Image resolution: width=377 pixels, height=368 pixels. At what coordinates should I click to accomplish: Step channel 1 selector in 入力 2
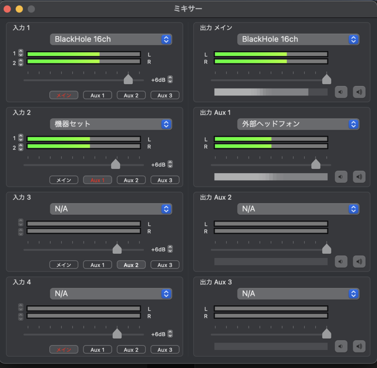point(21,138)
